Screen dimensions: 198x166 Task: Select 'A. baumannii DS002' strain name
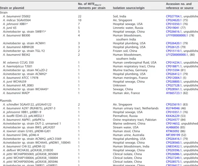17,16
